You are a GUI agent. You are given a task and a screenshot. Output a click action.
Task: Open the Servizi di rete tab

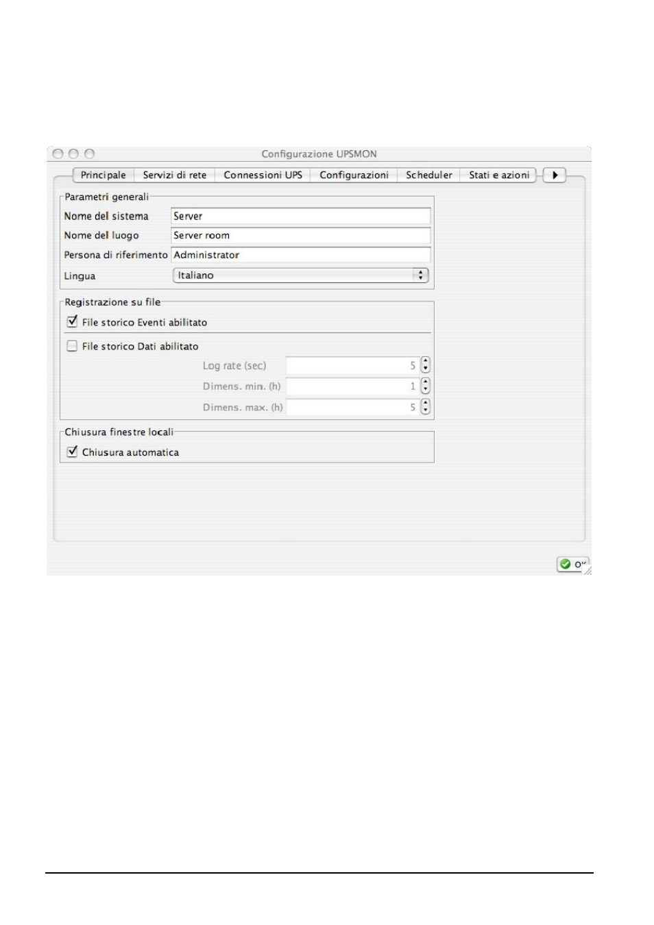[x=174, y=175]
